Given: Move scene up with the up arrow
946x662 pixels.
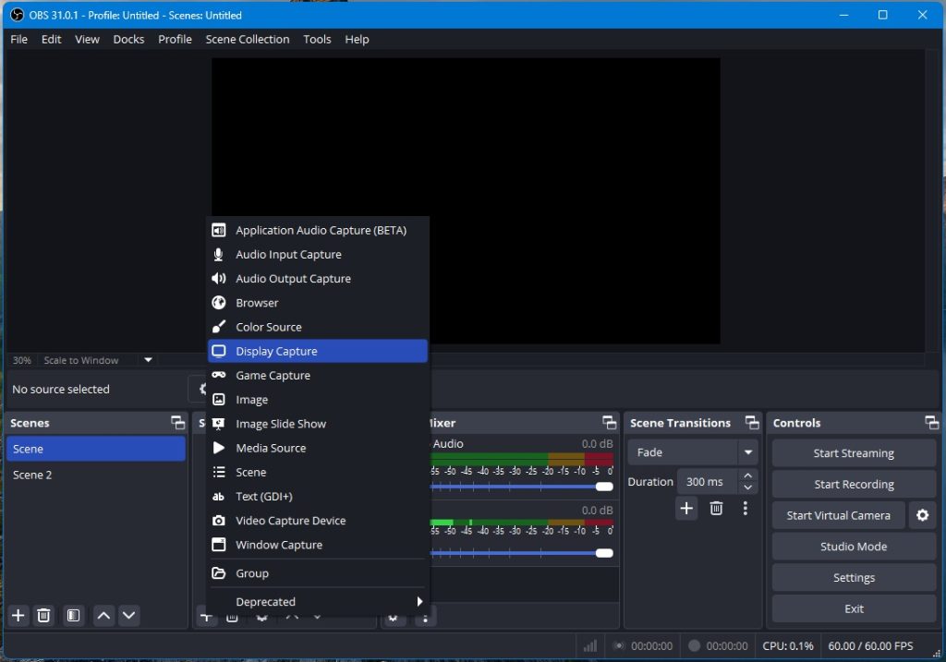Looking at the screenshot, I should click(103, 616).
